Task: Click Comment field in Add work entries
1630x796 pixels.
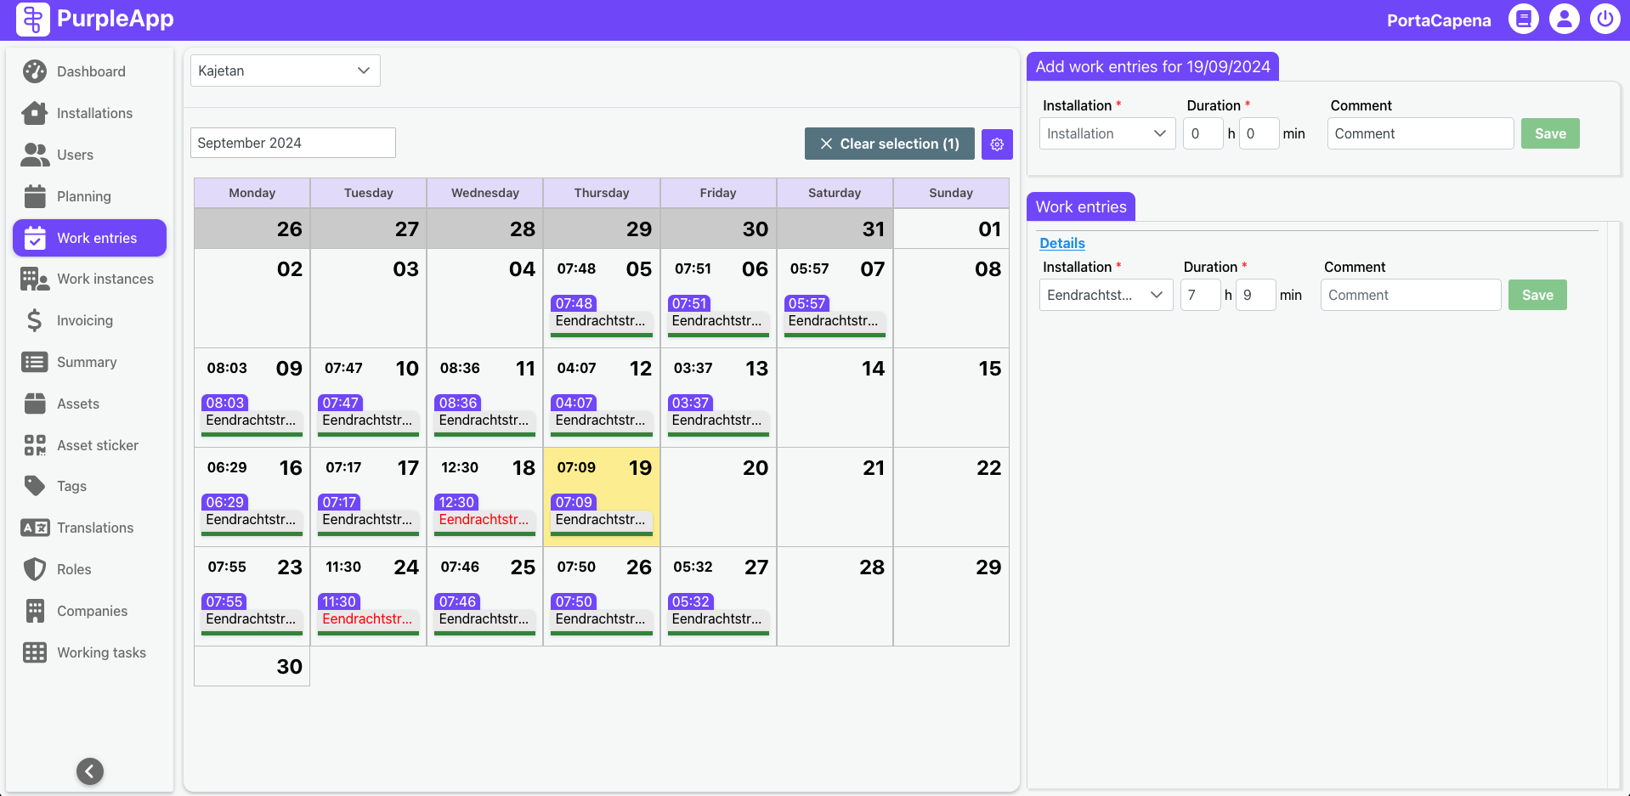Action: click(x=1420, y=133)
